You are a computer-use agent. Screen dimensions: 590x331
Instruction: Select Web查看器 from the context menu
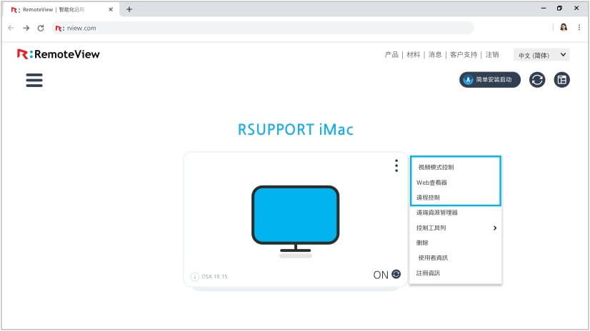click(x=431, y=183)
